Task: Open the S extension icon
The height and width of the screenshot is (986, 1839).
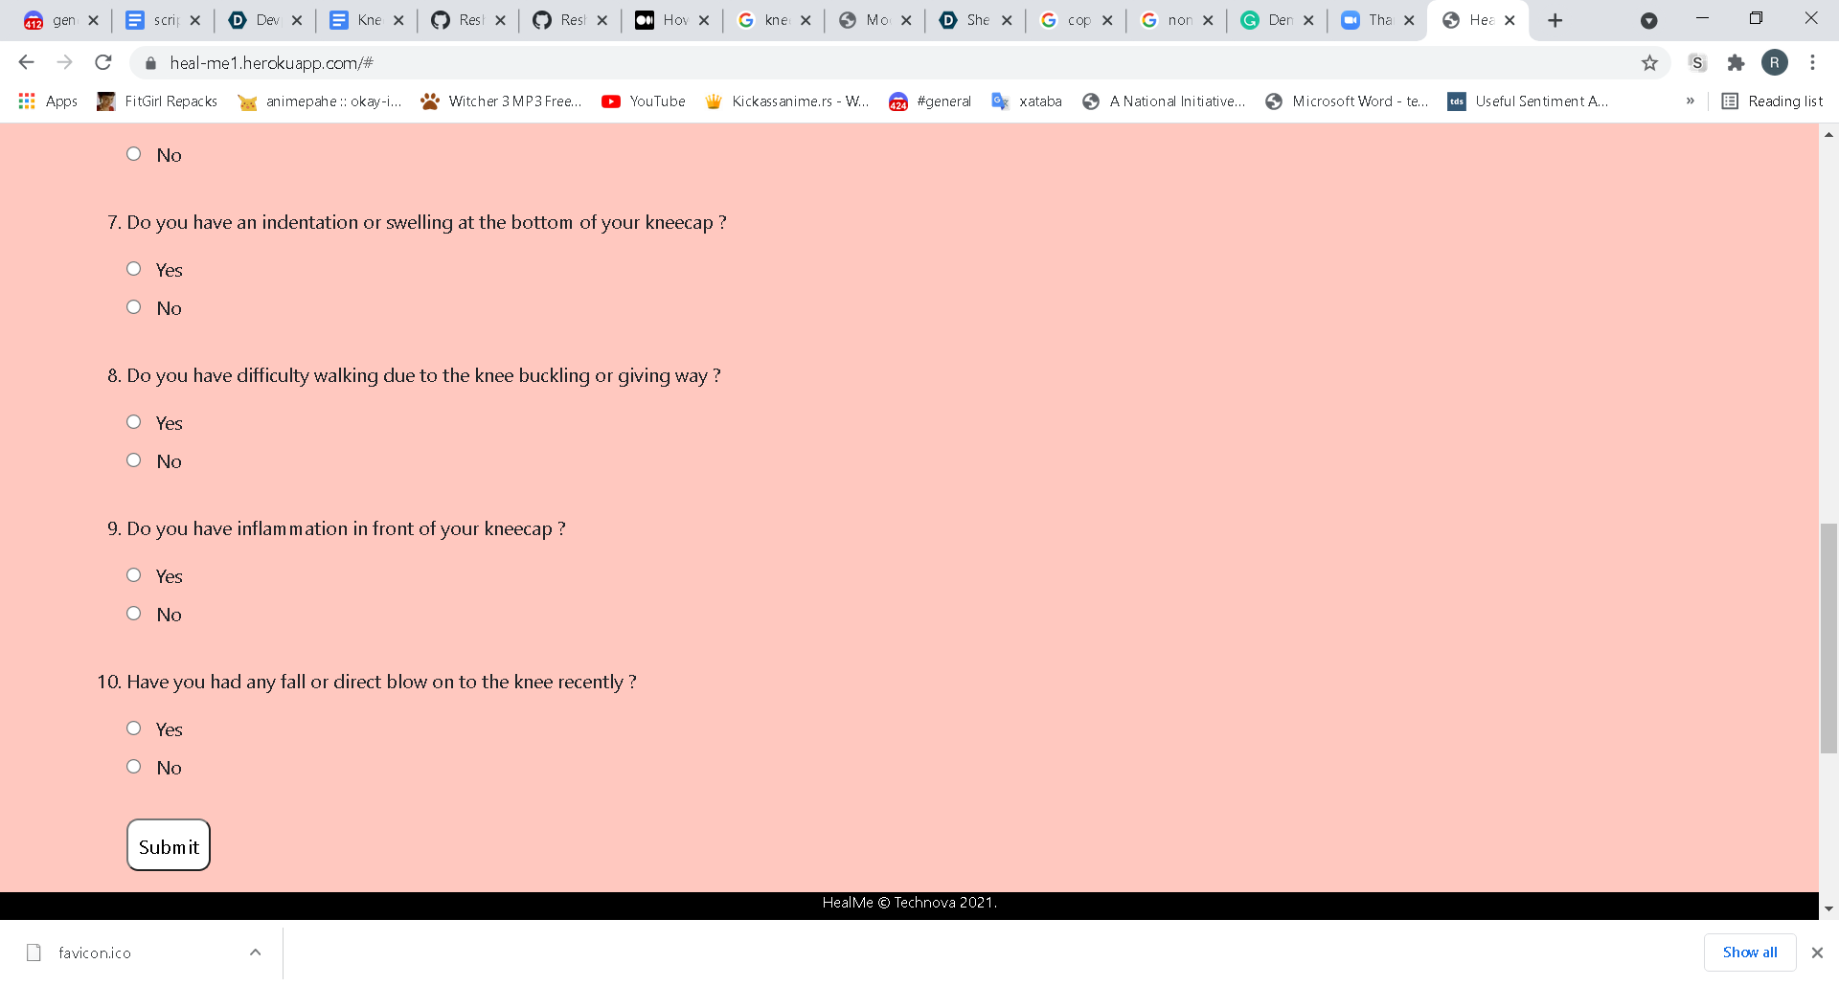Action: [x=1697, y=63]
